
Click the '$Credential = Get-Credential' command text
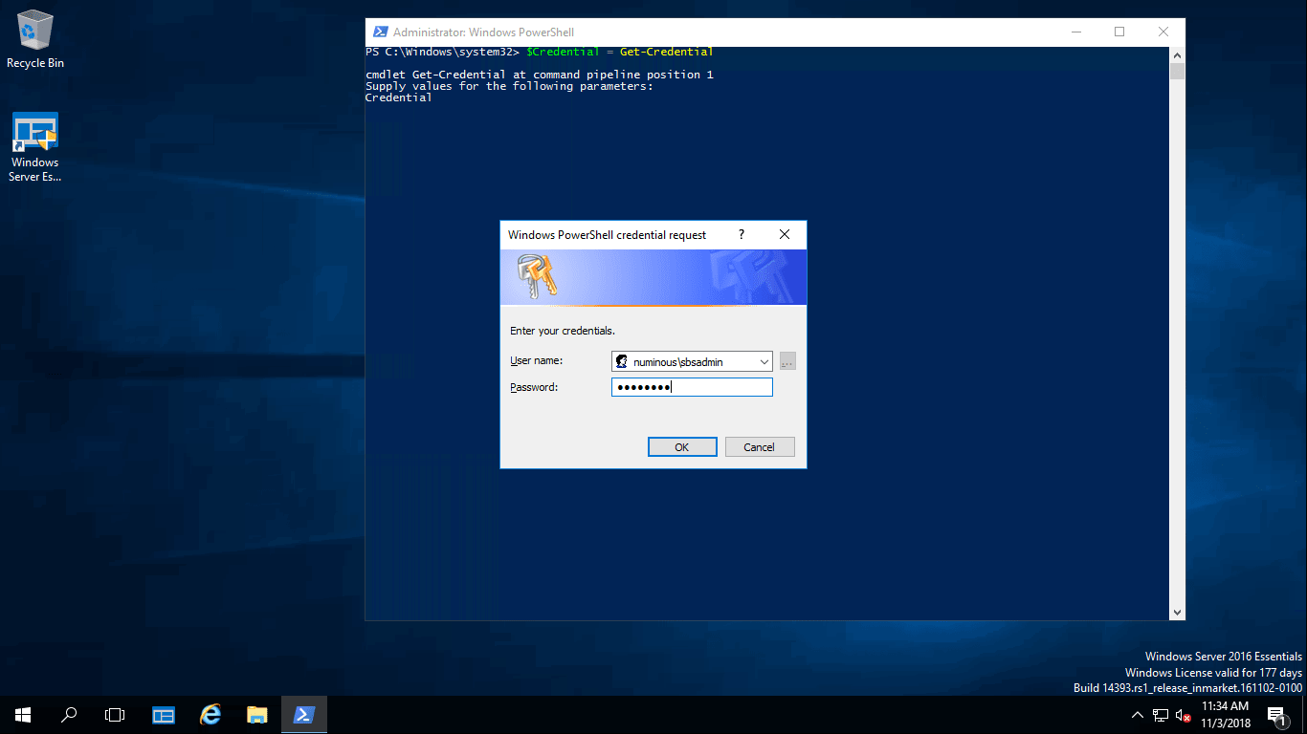point(619,52)
